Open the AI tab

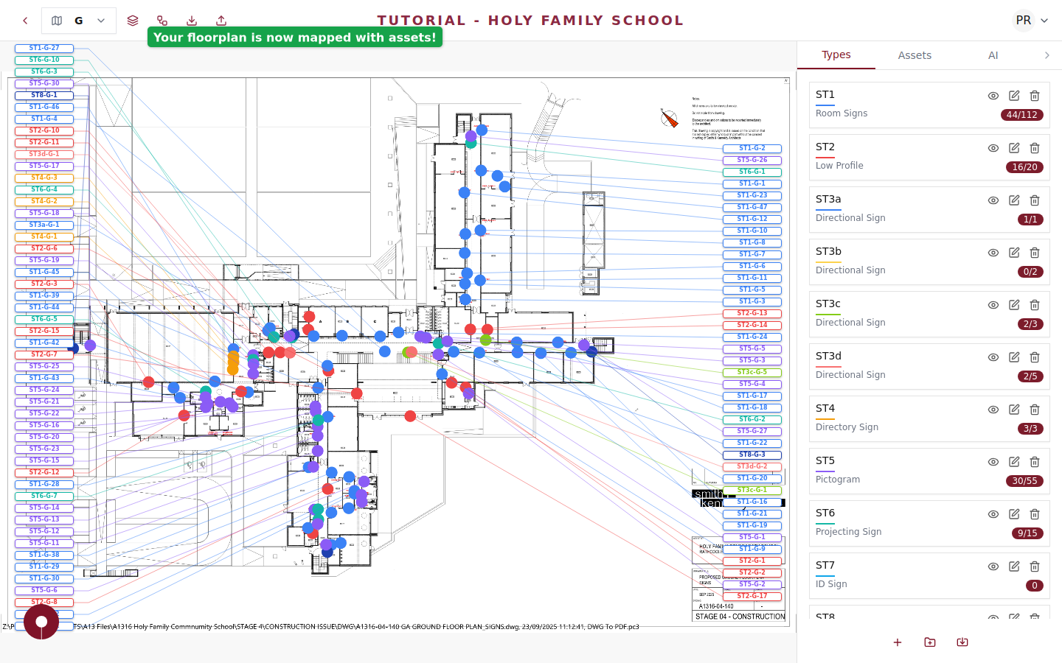993,55
